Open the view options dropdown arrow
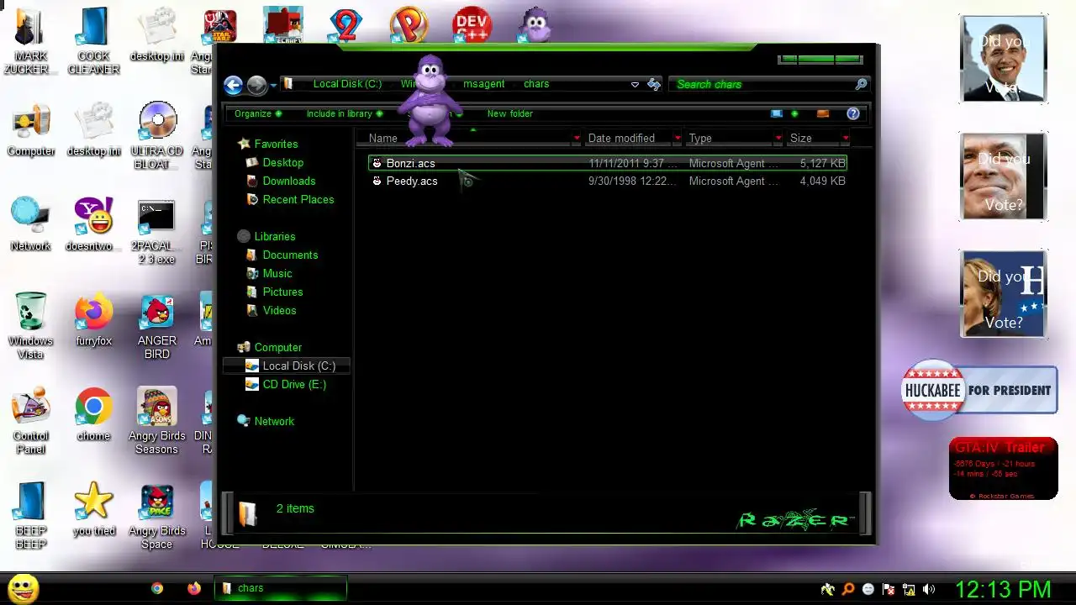Viewport: 1076px width, 605px height. click(794, 113)
